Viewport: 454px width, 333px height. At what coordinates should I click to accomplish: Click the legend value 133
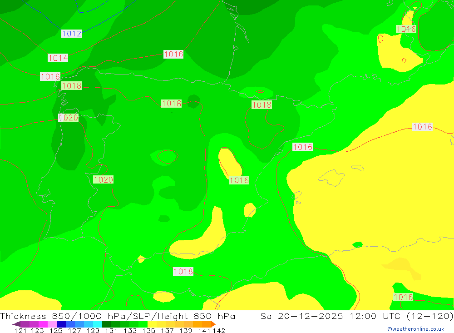pos(130,330)
